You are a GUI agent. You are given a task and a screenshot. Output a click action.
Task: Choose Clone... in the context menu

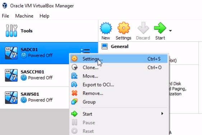pos(119,67)
